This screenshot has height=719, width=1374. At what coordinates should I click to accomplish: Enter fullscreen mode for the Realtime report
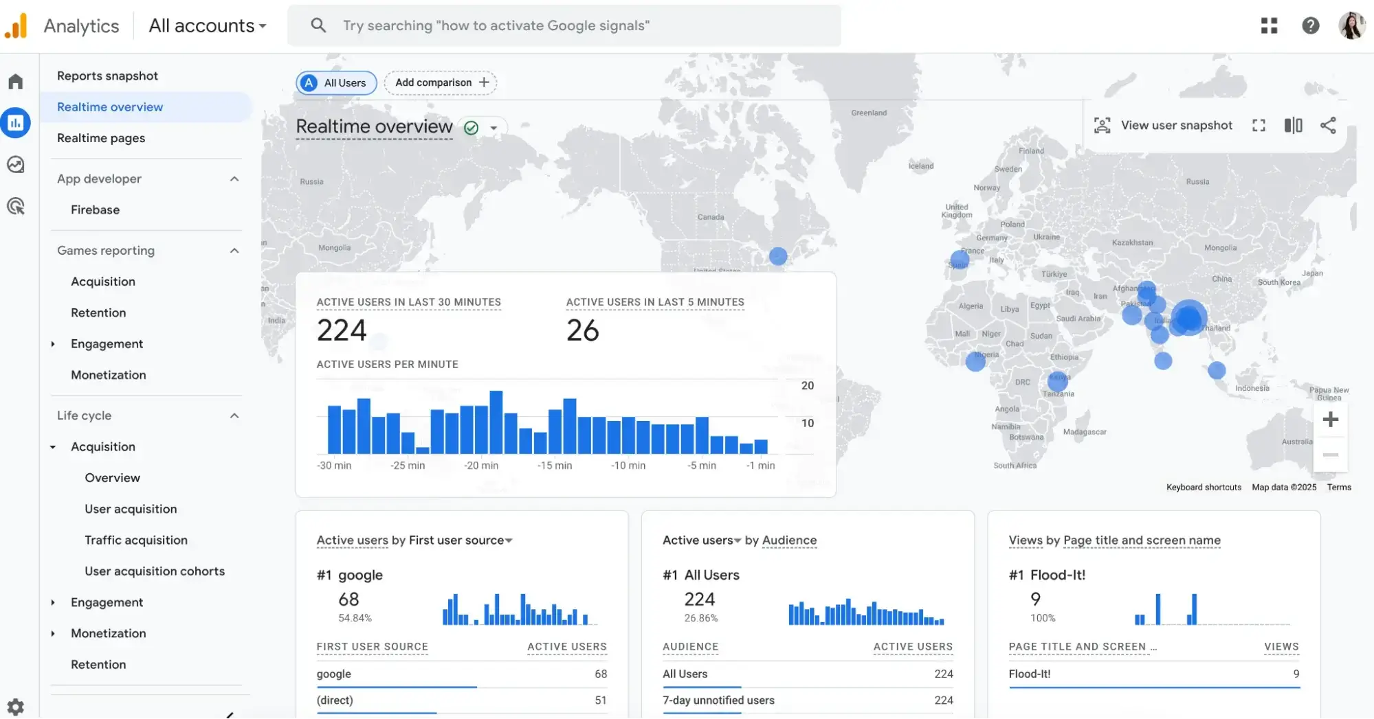pos(1259,125)
